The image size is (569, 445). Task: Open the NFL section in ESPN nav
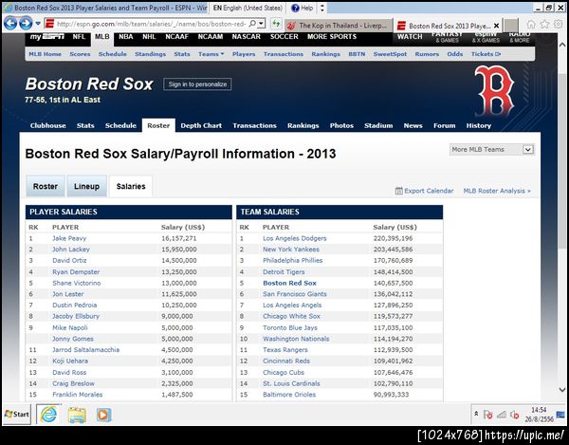coord(79,37)
